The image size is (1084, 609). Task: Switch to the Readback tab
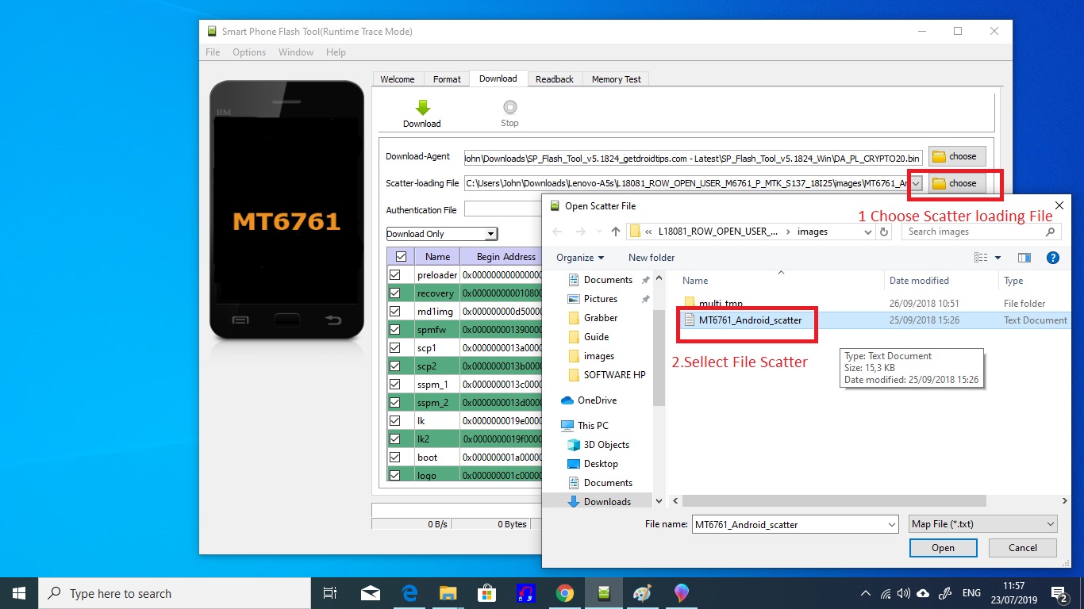tap(555, 79)
